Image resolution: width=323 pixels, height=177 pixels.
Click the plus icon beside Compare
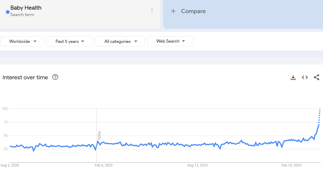(x=173, y=11)
